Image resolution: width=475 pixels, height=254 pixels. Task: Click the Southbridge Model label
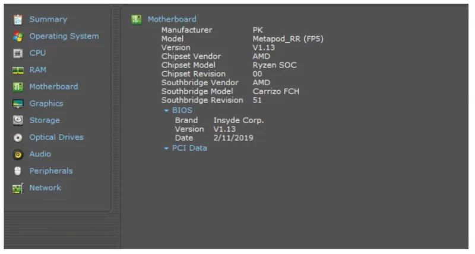pos(197,92)
